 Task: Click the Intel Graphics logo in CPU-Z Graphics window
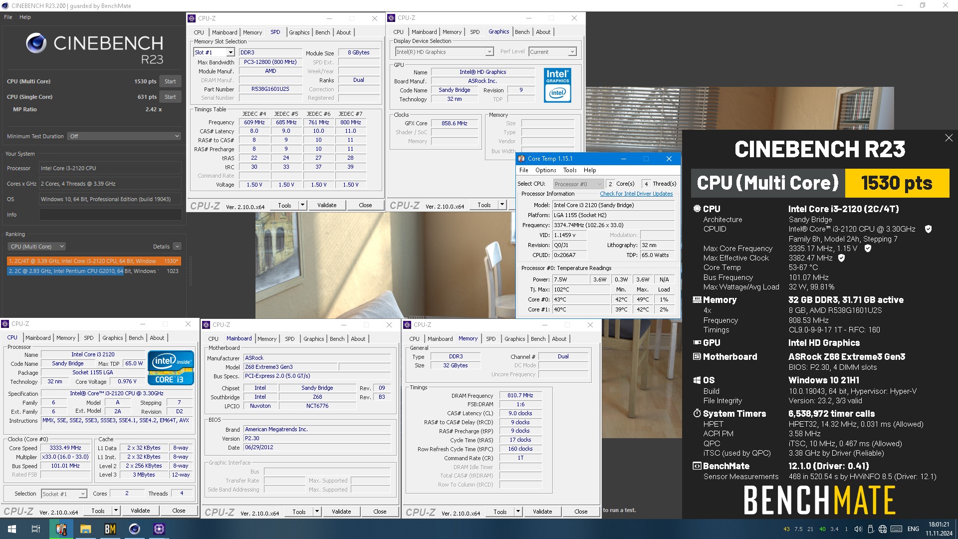557,85
